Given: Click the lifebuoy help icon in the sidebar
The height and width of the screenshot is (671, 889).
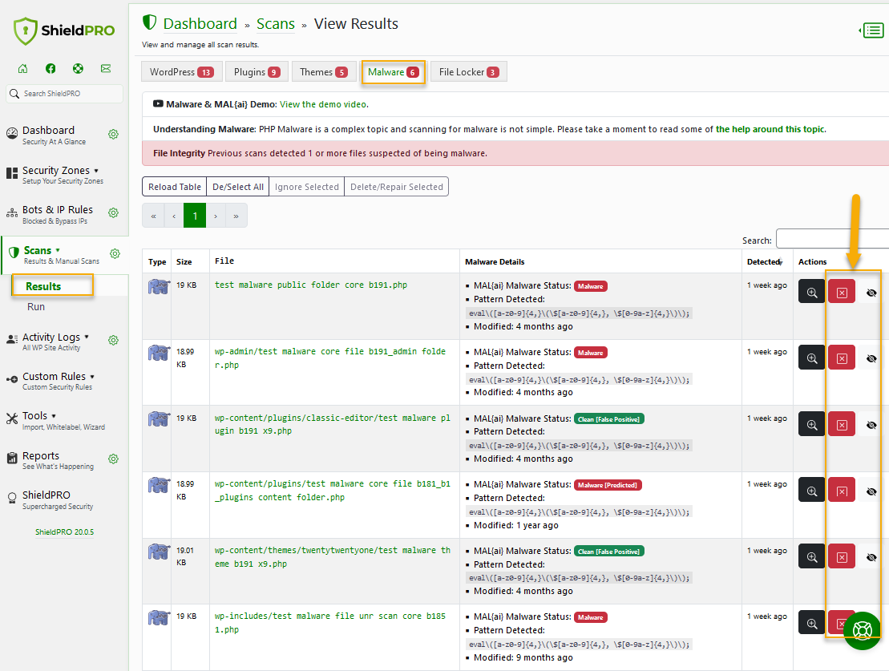Looking at the screenshot, I should pos(78,69).
